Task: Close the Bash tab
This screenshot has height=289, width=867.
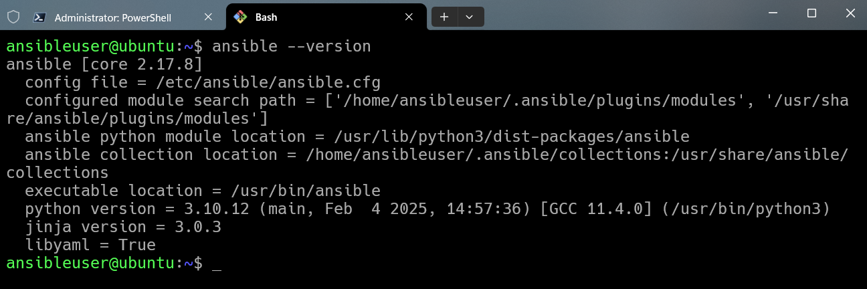Action: (409, 17)
